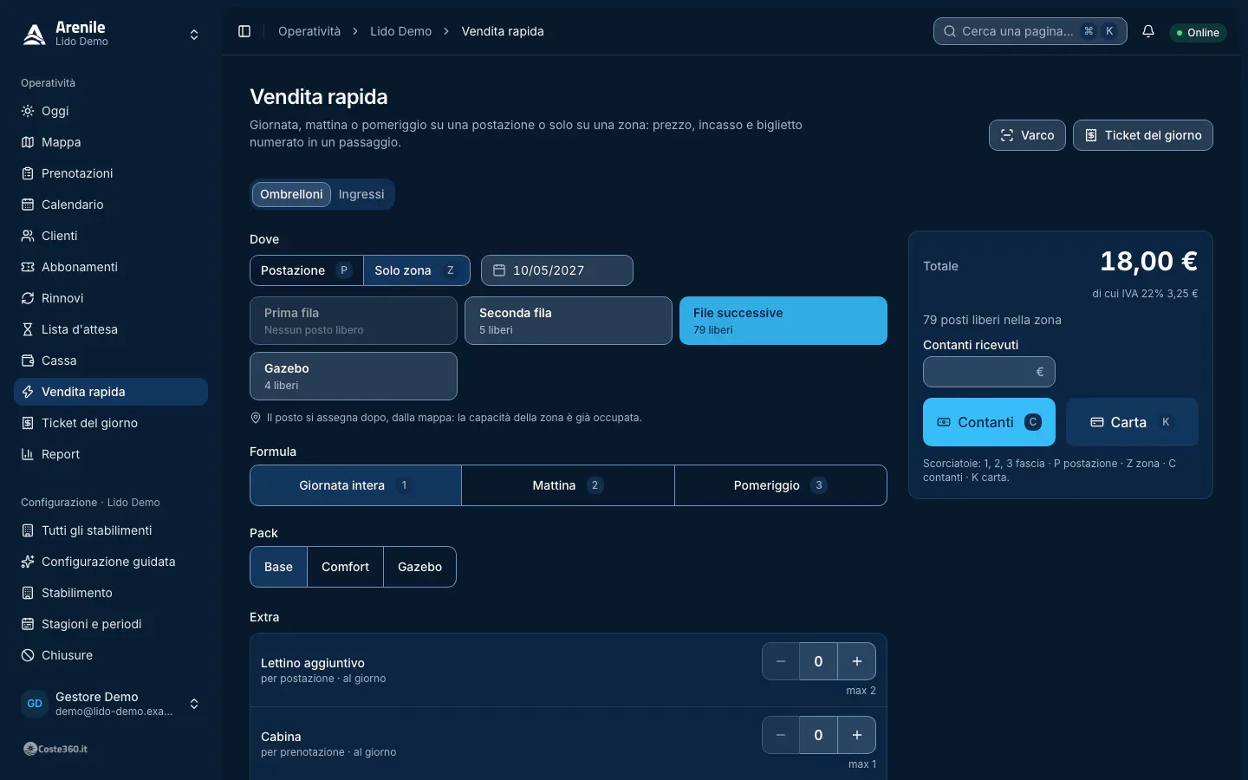This screenshot has height=780, width=1248.
Task: Click Operatività in the breadcrumb
Action: point(309,31)
